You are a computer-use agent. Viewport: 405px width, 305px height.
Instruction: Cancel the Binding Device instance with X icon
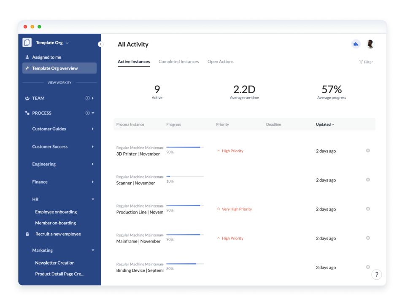(x=368, y=267)
